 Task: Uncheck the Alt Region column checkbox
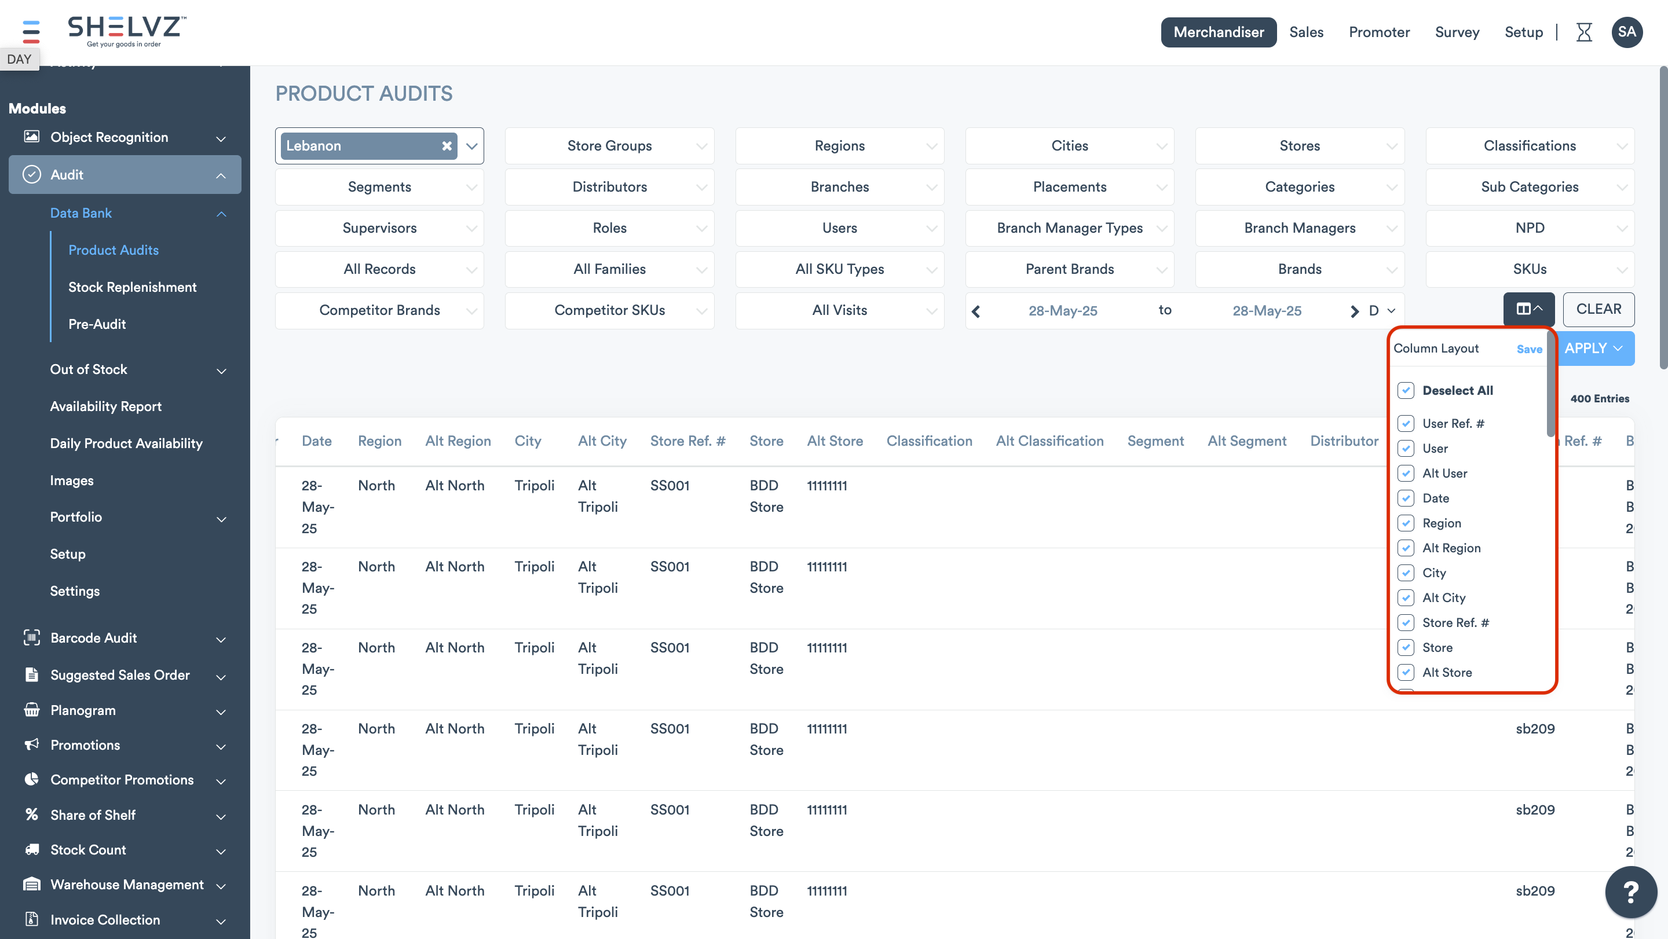[1405, 548]
